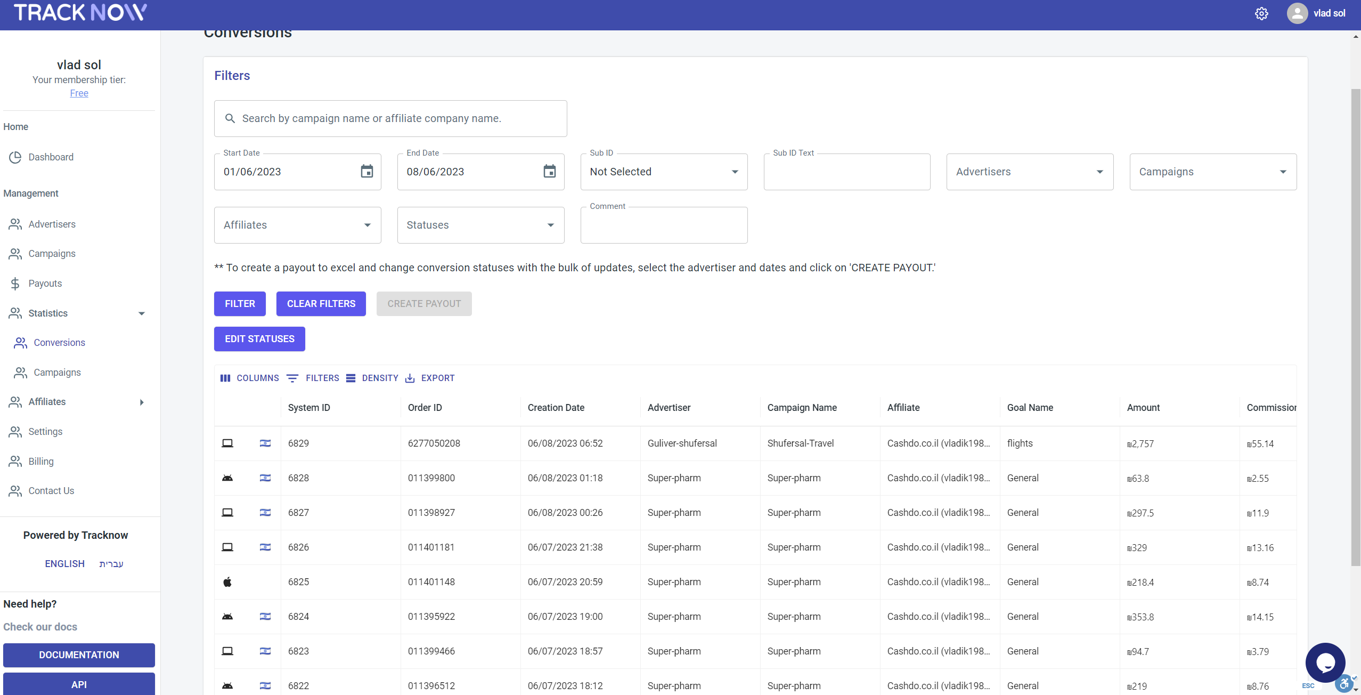The image size is (1361, 695).
Task: Click the Apple device icon on row 6825
Action: (227, 581)
